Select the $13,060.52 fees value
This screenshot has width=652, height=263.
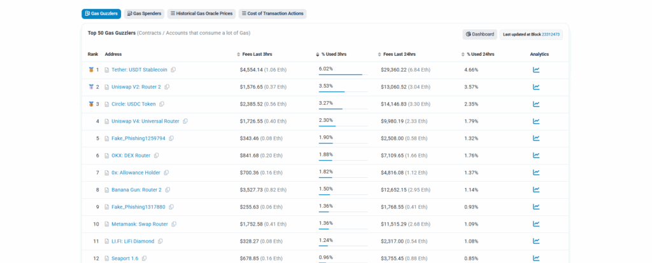(393, 86)
